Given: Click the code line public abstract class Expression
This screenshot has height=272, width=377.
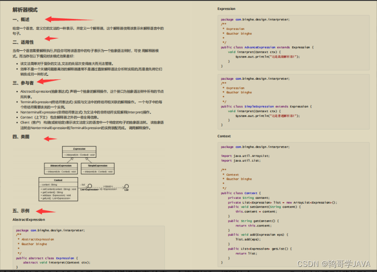Looking at the screenshot, I should (47, 258).
